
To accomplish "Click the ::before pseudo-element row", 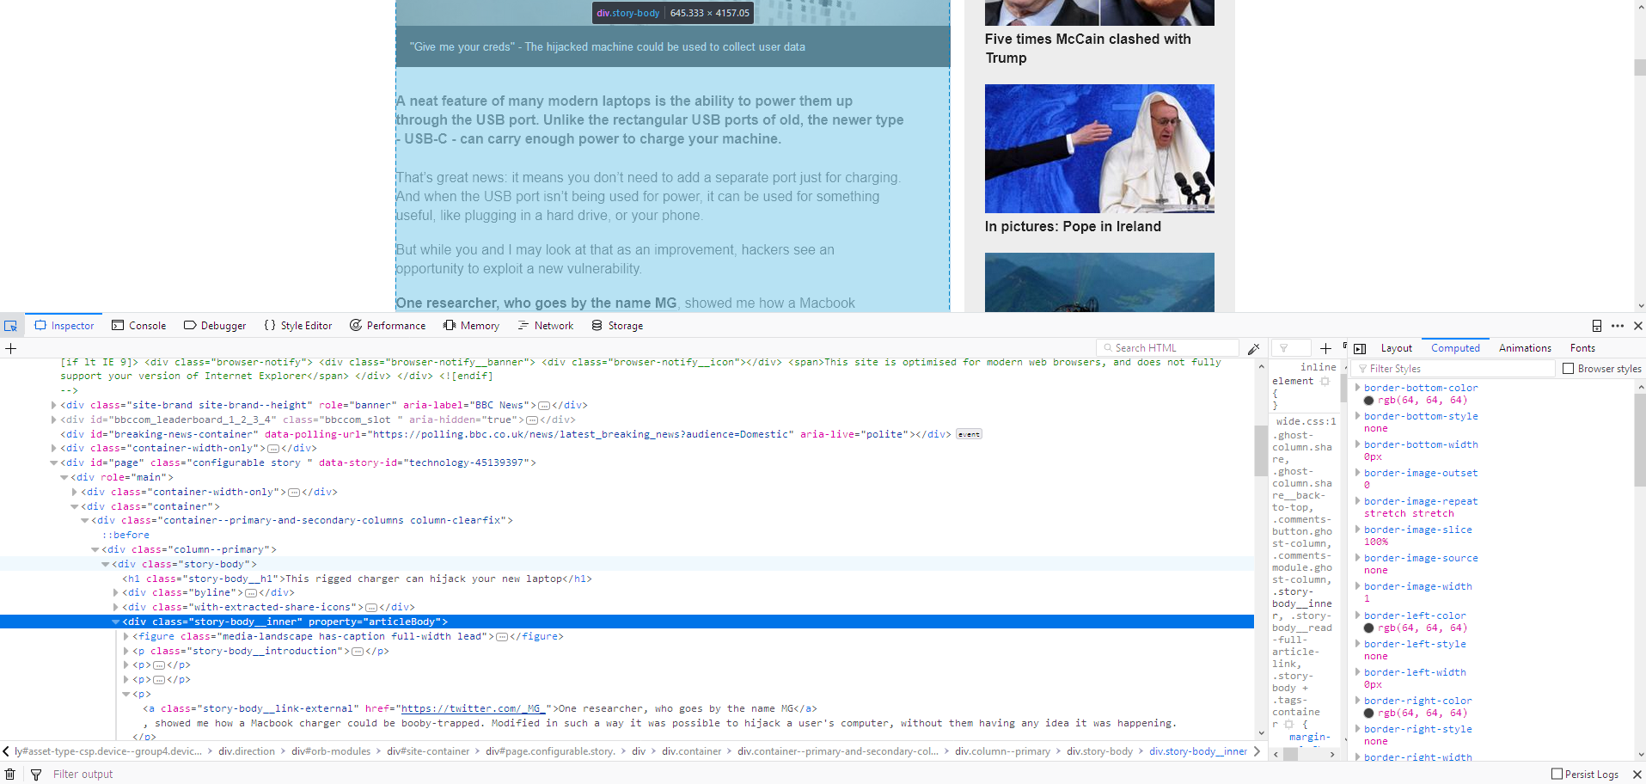I will point(125,535).
